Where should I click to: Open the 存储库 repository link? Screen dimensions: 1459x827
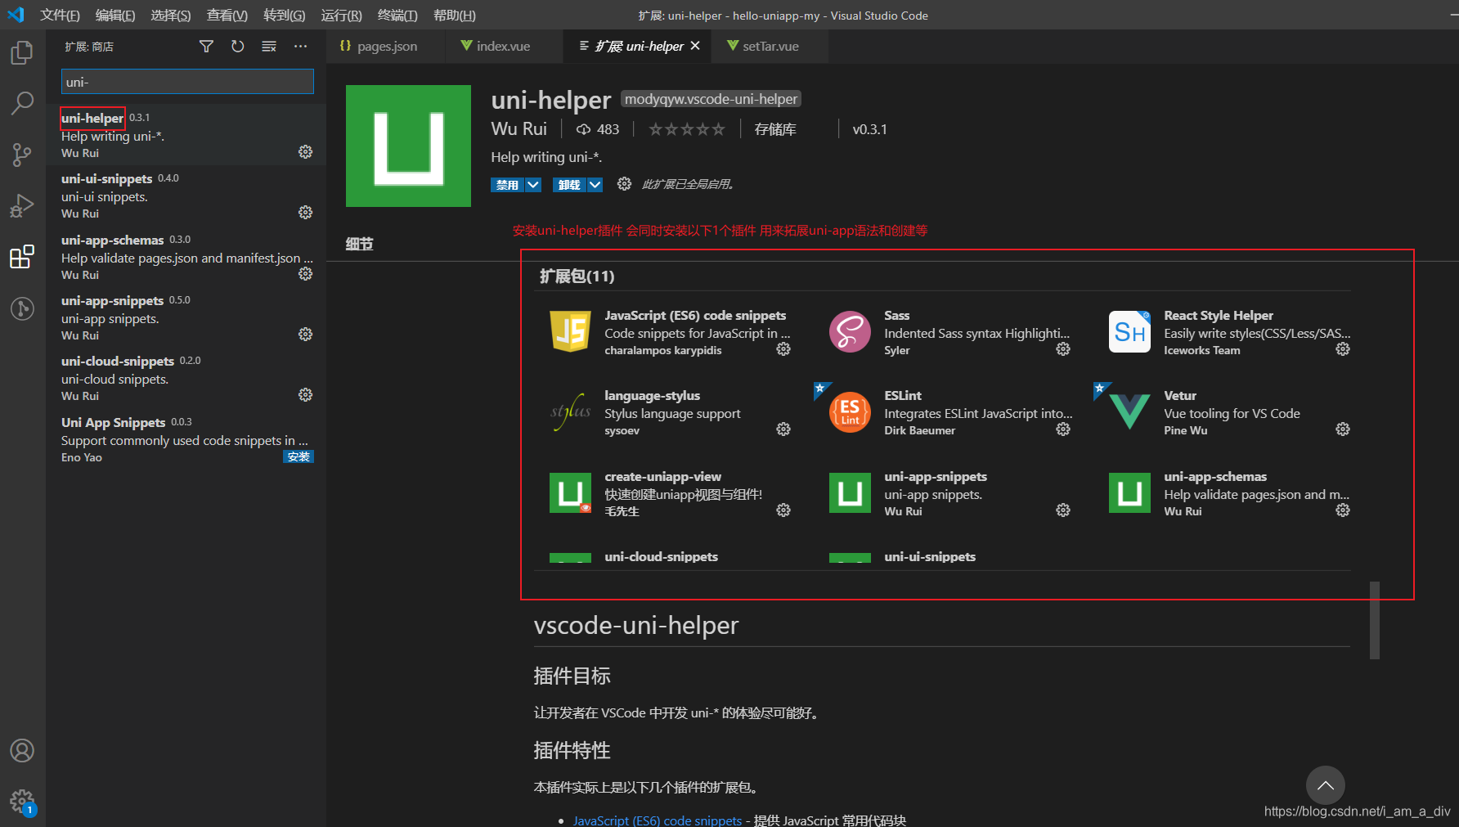coord(775,129)
